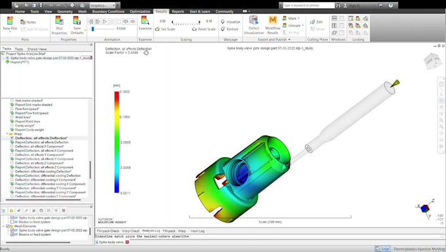The width and height of the screenshot is (446, 252).
Task: Click the Logs button in status bar
Action: (382, 249)
